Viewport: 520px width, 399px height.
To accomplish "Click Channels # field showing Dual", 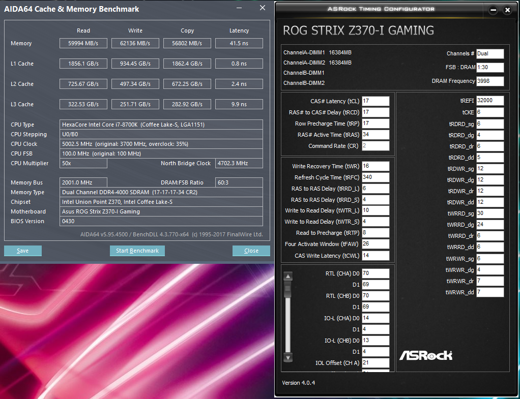I will tap(490, 54).
